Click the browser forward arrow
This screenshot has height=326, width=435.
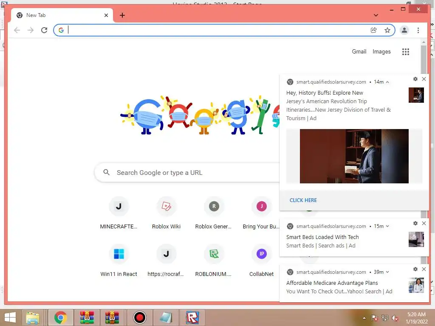(x=31, y=30)
